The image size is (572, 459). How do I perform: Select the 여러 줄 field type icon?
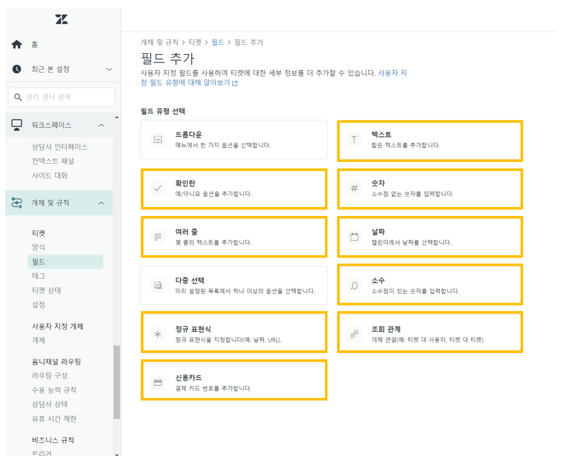pos(158,237)
